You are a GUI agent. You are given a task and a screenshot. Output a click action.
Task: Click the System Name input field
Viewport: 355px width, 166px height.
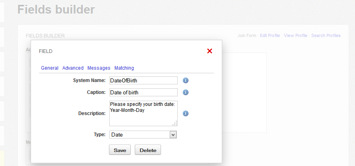click(x=143, y=80)
